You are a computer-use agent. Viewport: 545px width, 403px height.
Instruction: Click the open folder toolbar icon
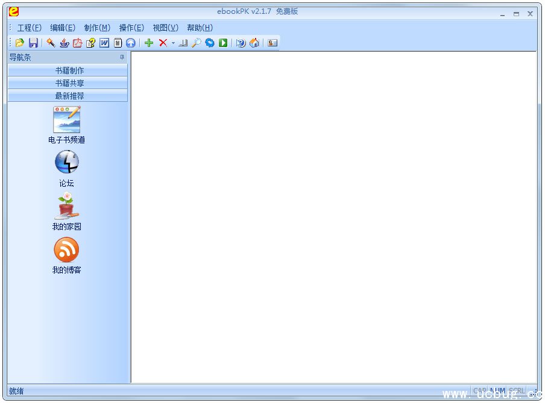click(x=20, y=43)
